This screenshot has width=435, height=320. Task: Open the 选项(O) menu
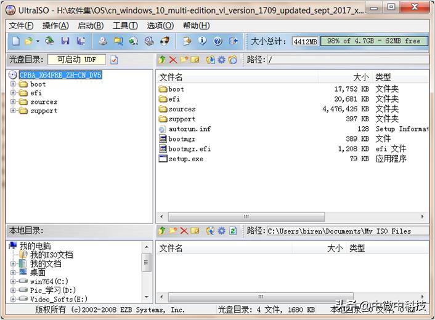pos(160,26)
